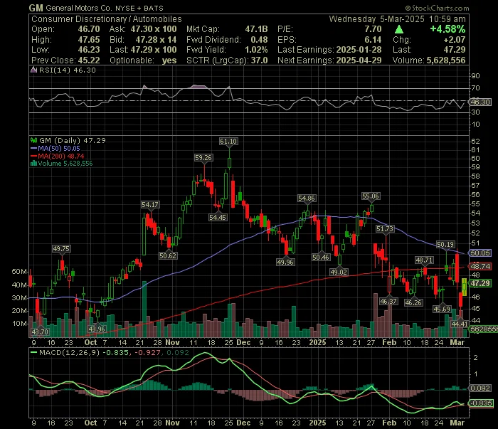
Task: Click the 43.96 low price annotation
Action: 97,329
